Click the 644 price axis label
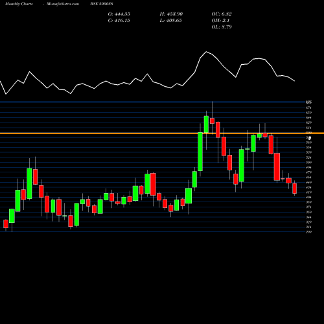 tap(308, 117)
